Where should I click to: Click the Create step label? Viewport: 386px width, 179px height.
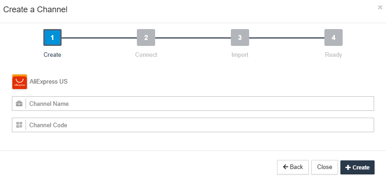click(x=52, y=55)
